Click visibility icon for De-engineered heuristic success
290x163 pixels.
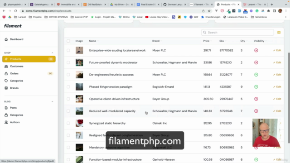point(256,75)
